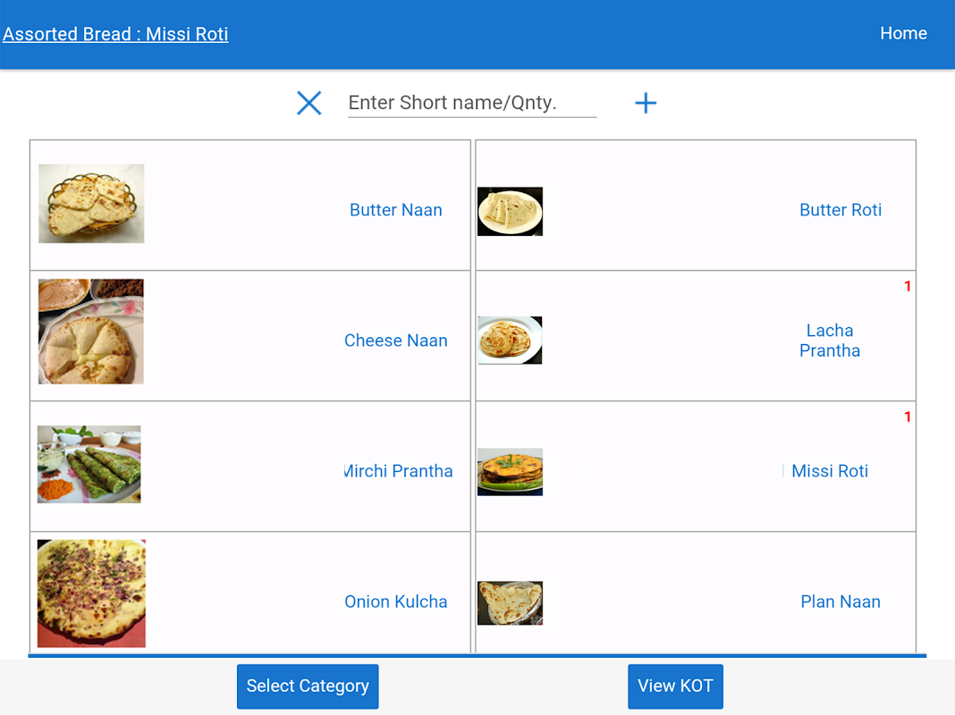
Task: Tap the Lacha Prantha photo
Action: [x=510, y=341]
